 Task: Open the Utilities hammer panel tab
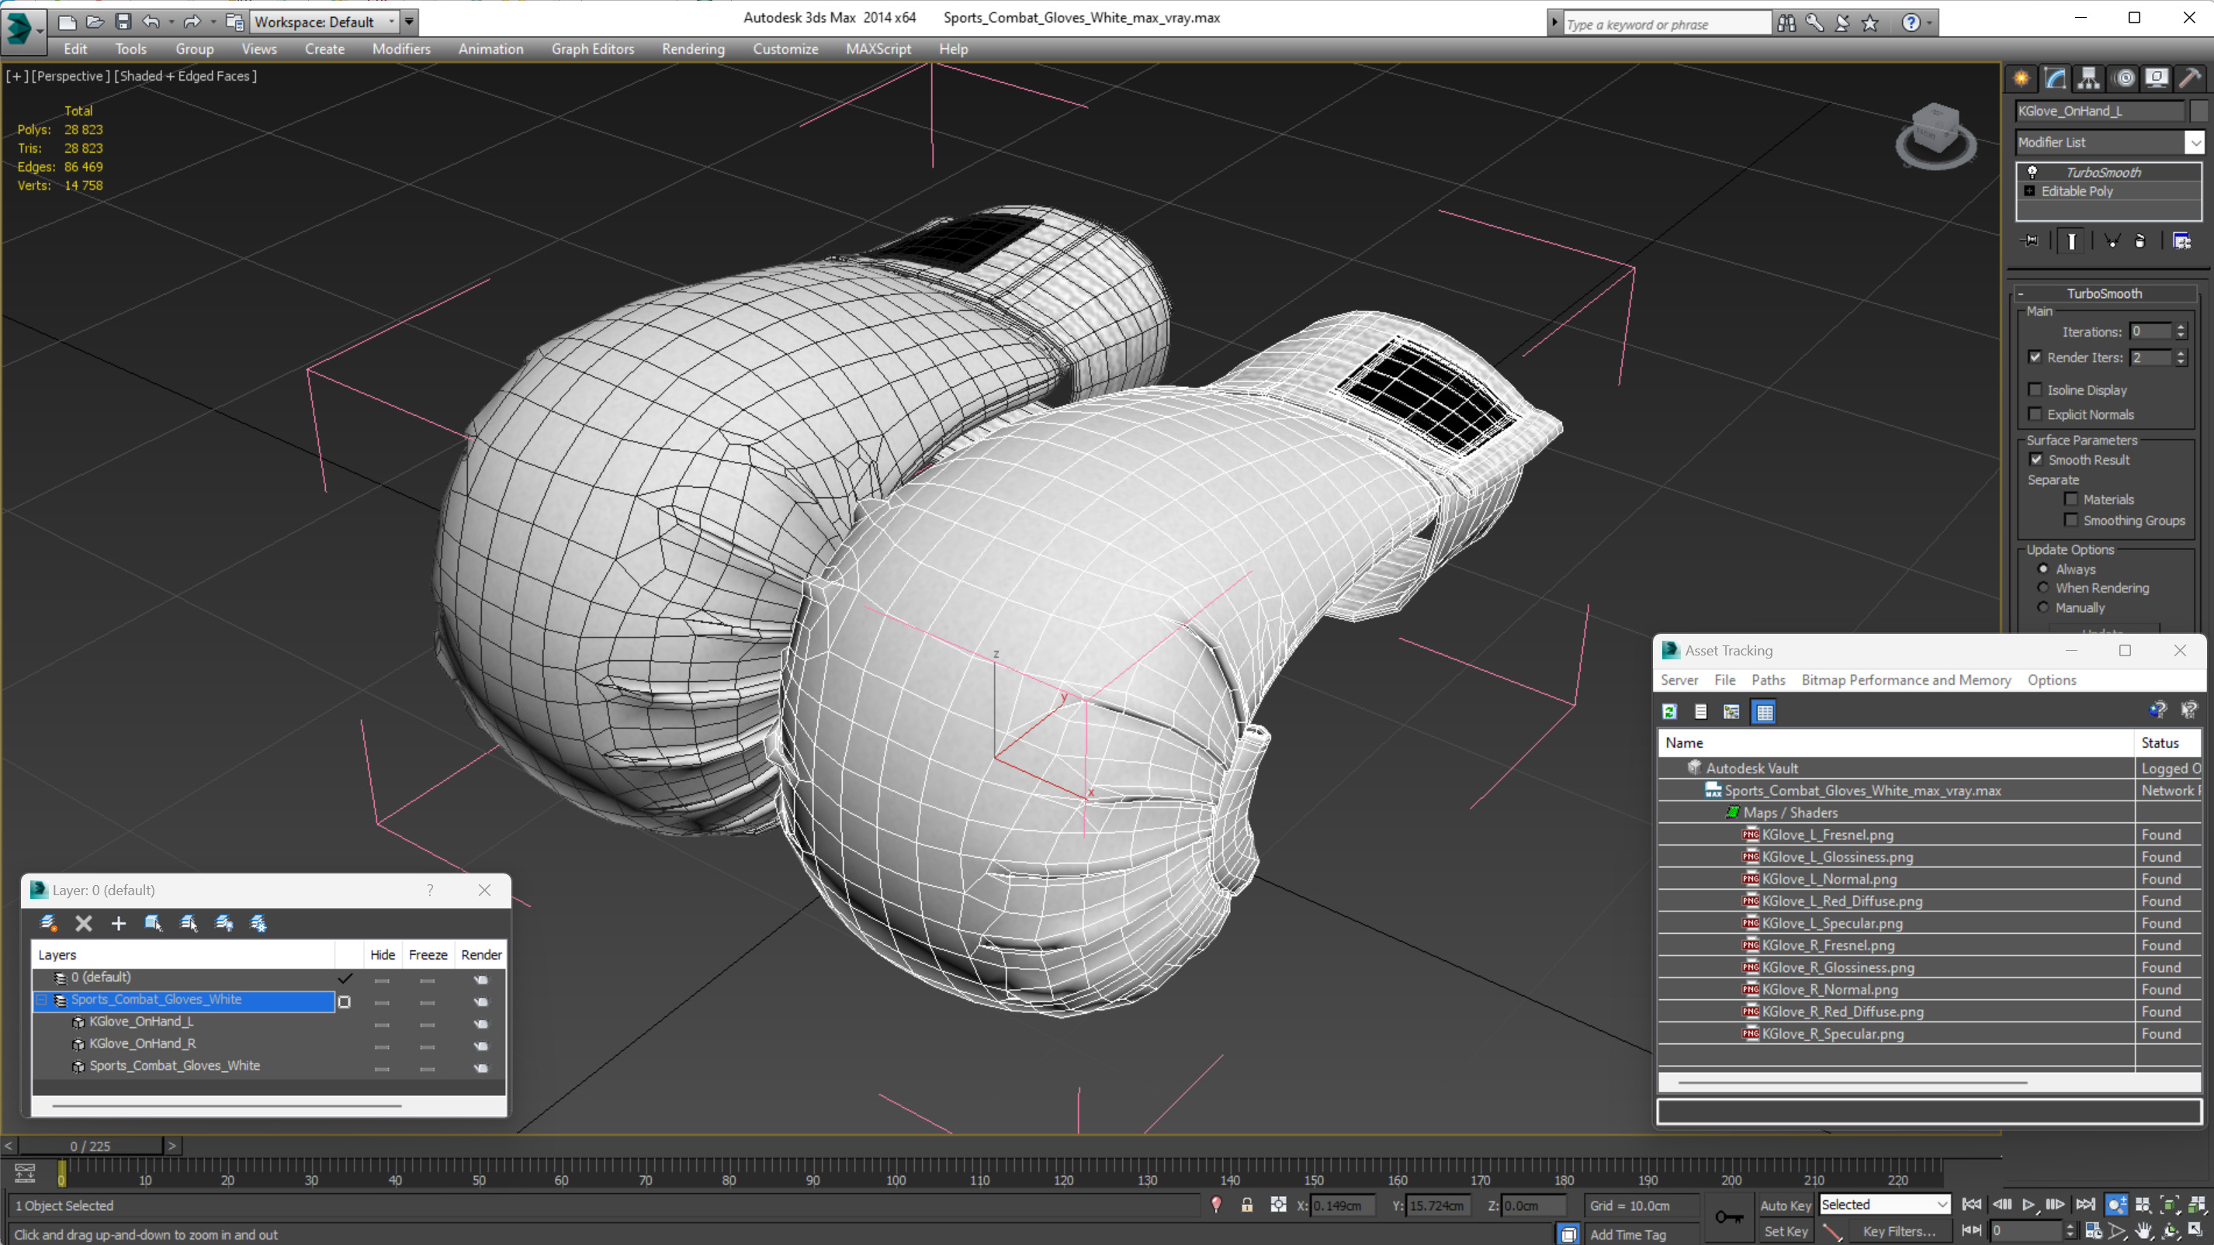(x=2190, y=78)
